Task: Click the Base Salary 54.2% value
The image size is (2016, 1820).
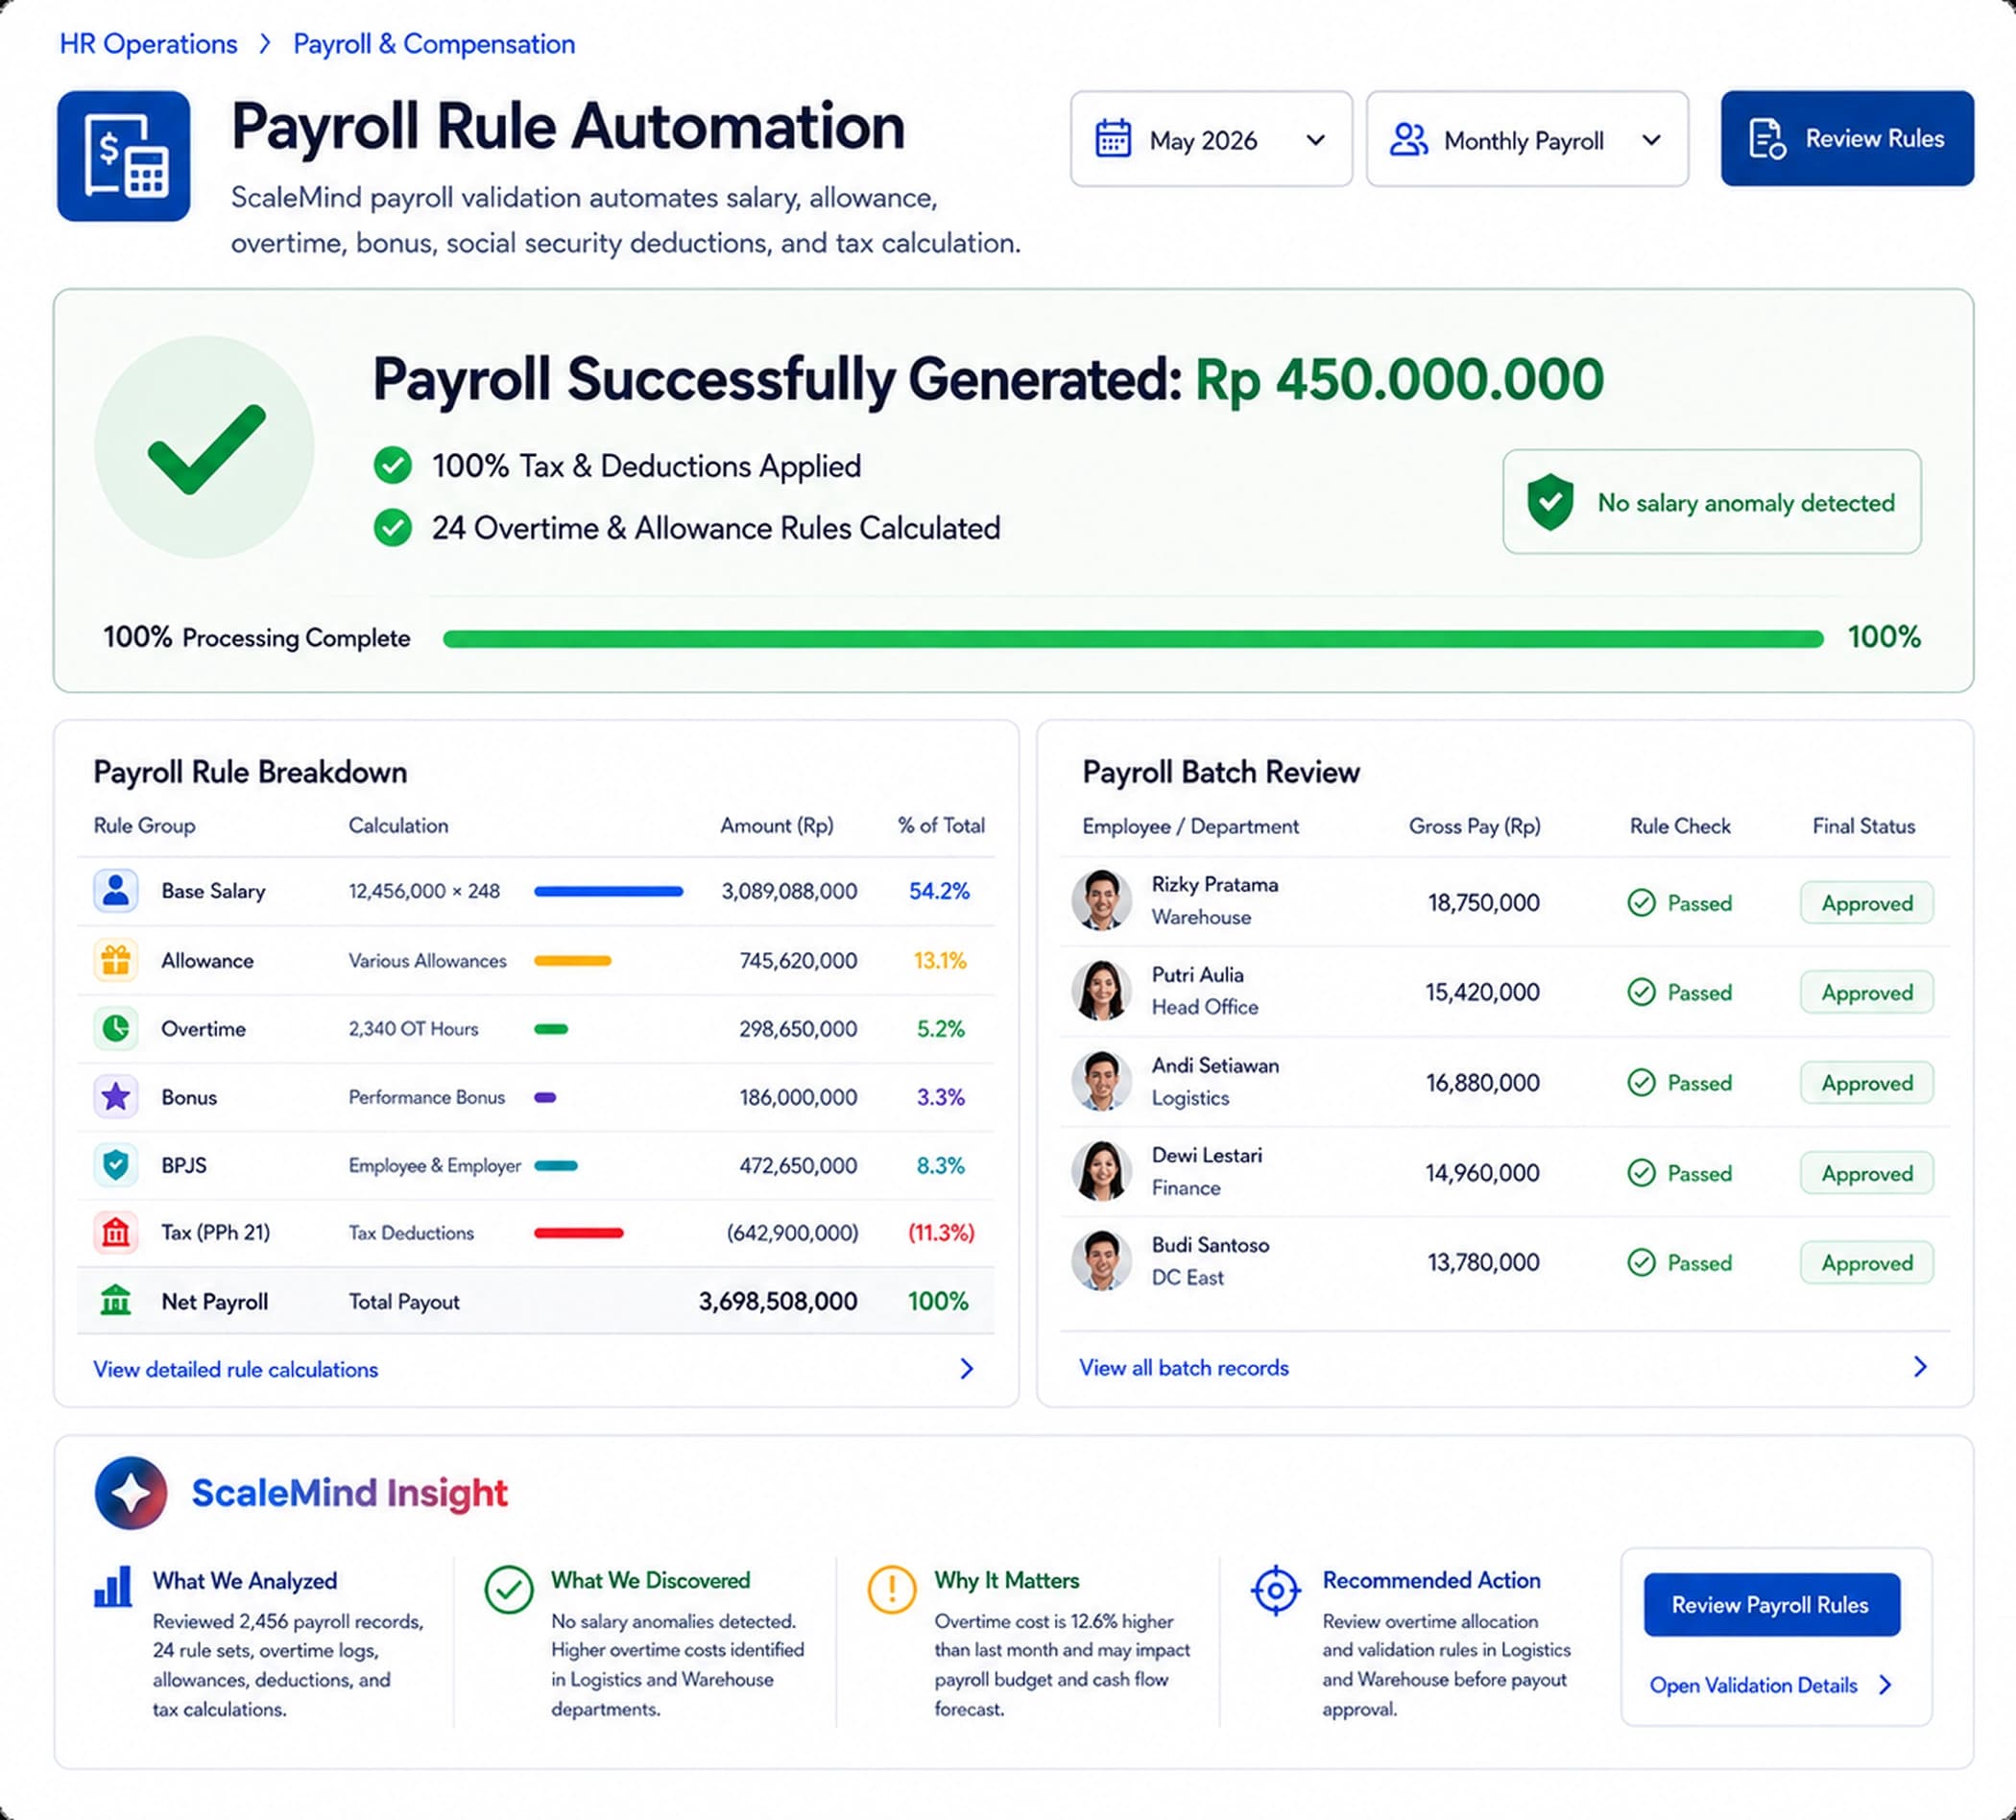Action: coord(939,890)
